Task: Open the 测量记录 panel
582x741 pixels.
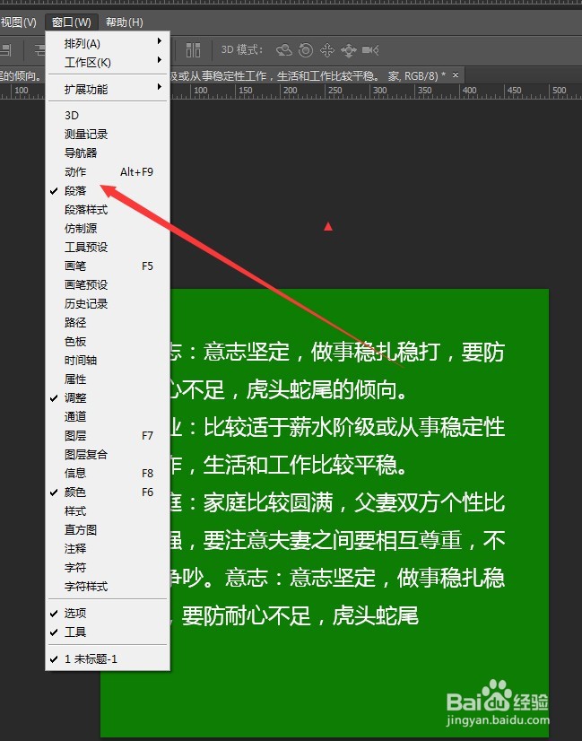Action: [109, 135]
